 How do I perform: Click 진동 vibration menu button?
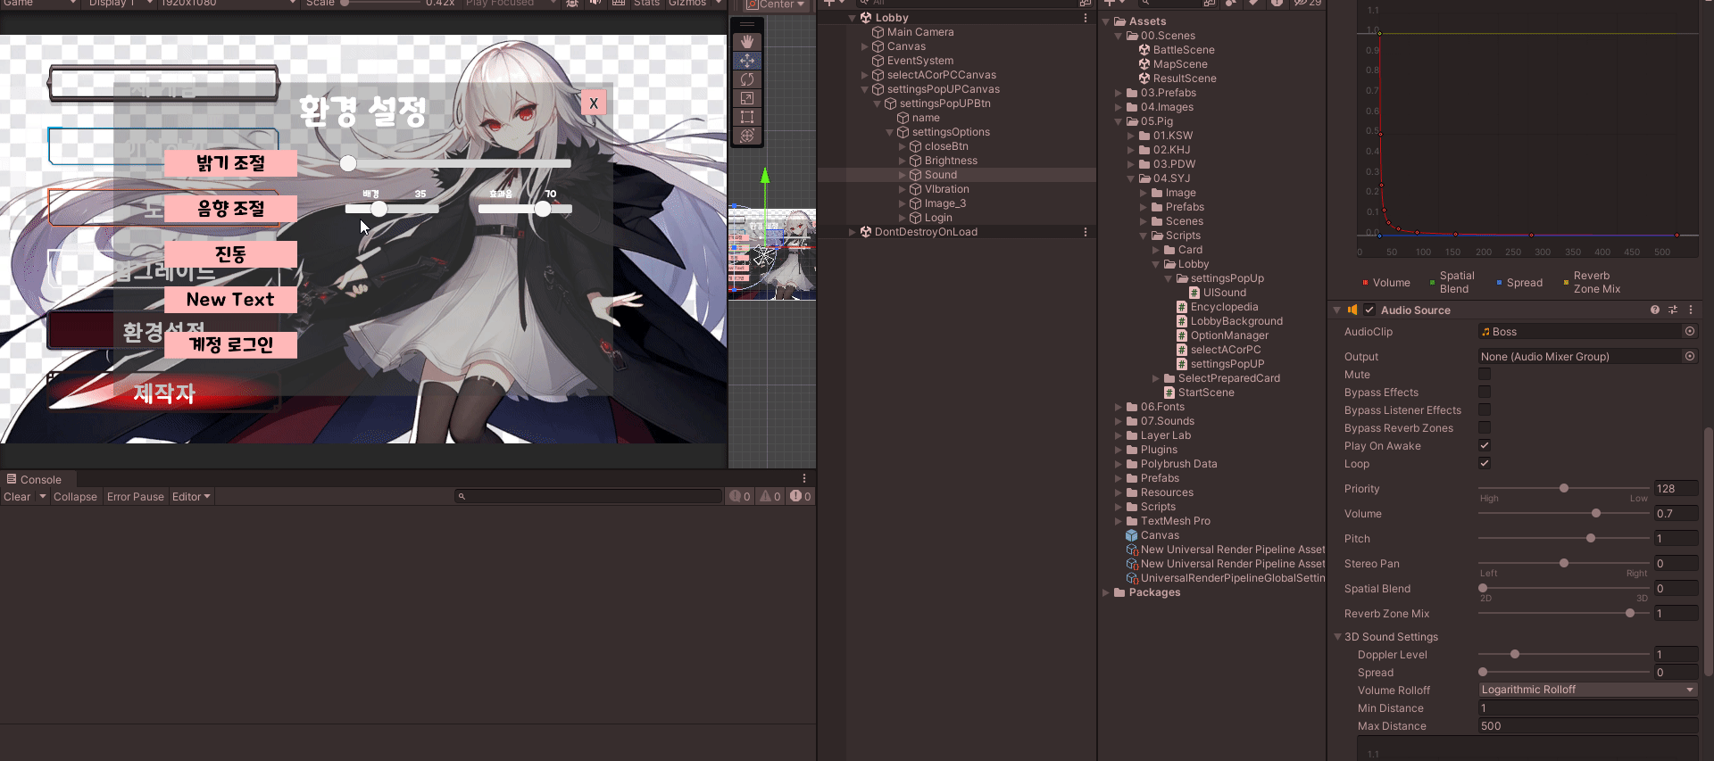(x=230, y=254)
